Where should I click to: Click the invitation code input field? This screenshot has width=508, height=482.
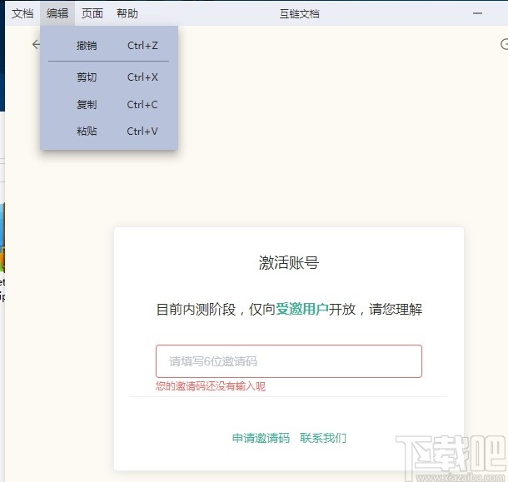(289, 361)
